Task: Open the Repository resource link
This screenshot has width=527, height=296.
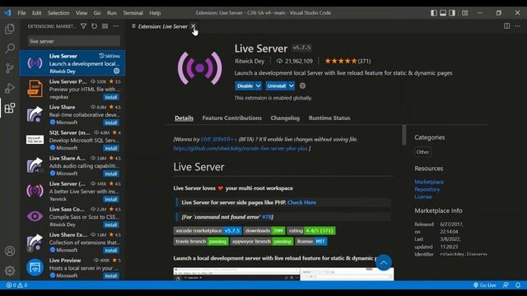Action: click(x=427, y=189)
